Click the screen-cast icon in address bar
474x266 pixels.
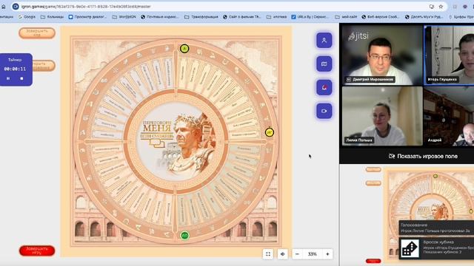click(431, 7)
